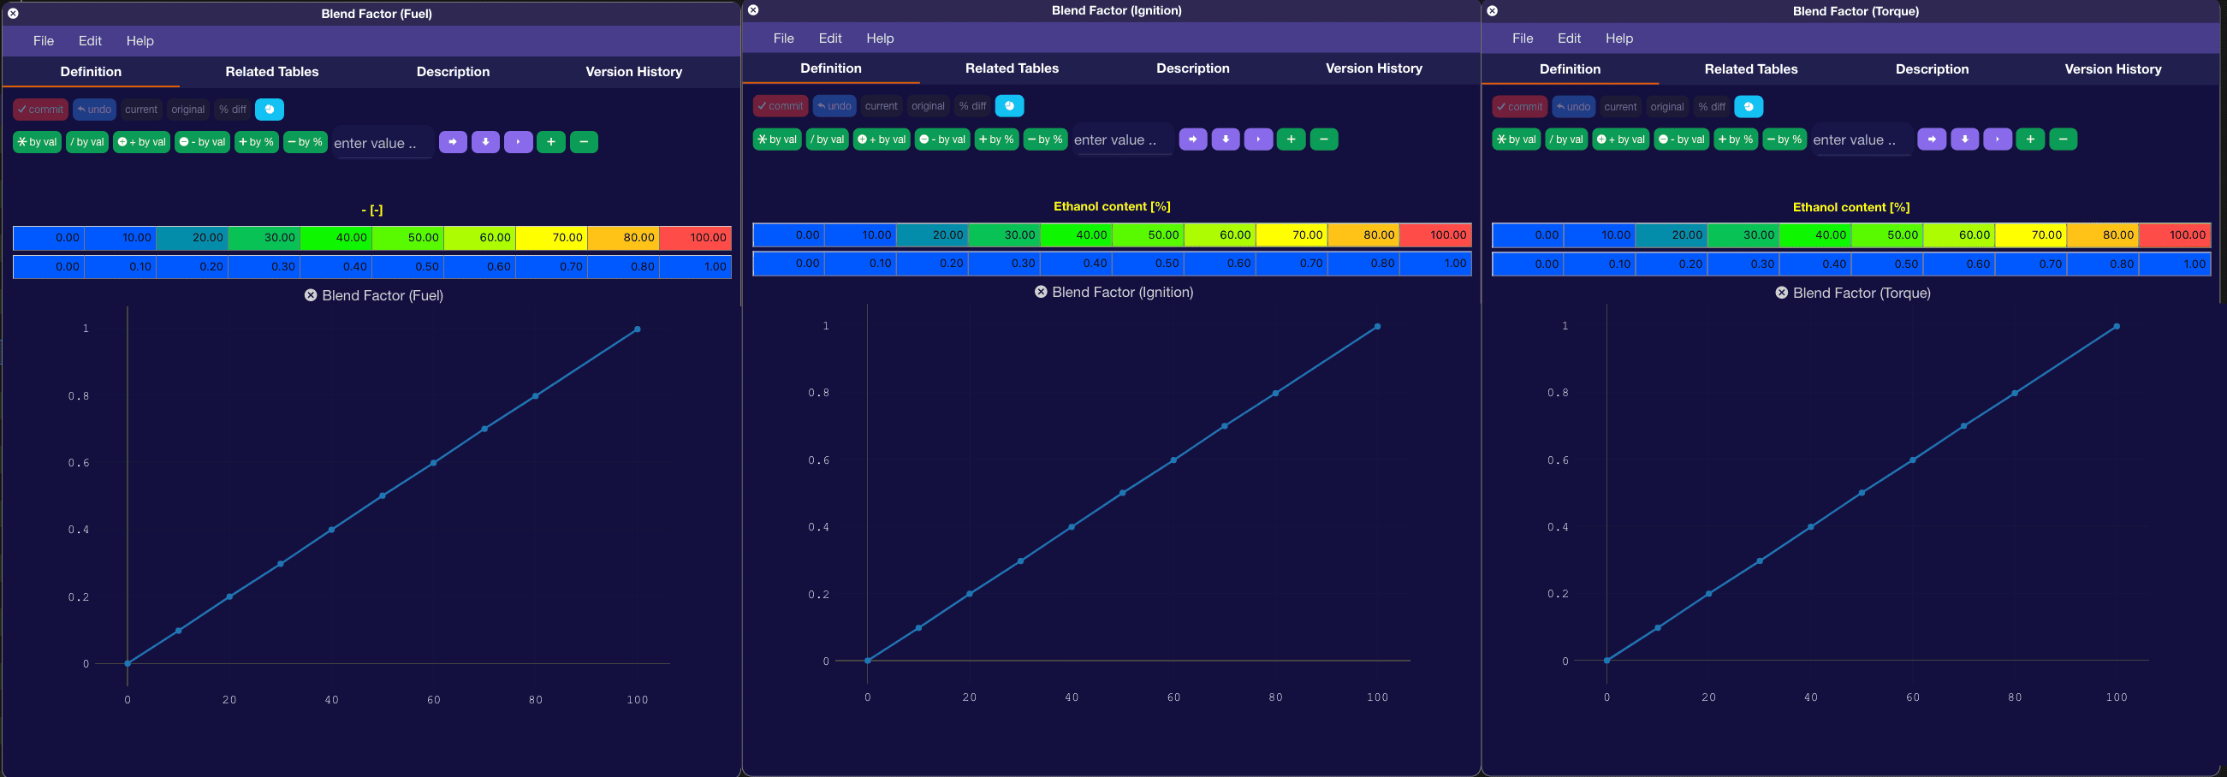Focus 'enter value ..' field in Fuel window
This screenshot has width=2227, height=777.
tap(383, 144)
